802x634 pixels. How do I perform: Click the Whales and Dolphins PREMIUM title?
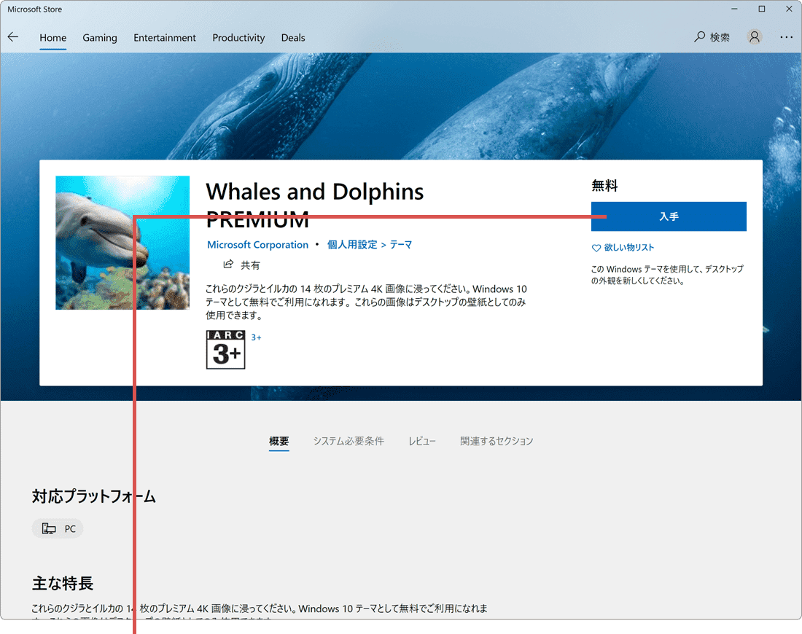pyautogui.click(x=314, y=206)
